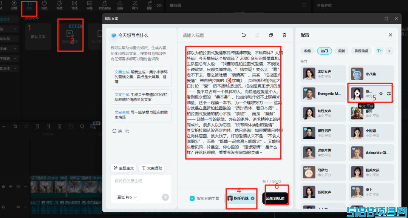Click the timeline delete trash icon
408x218 pixels.
tap(71, 126)
